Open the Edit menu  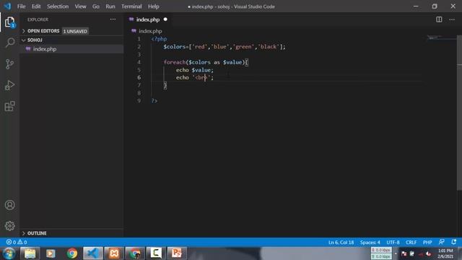click(x=36, y=6)
